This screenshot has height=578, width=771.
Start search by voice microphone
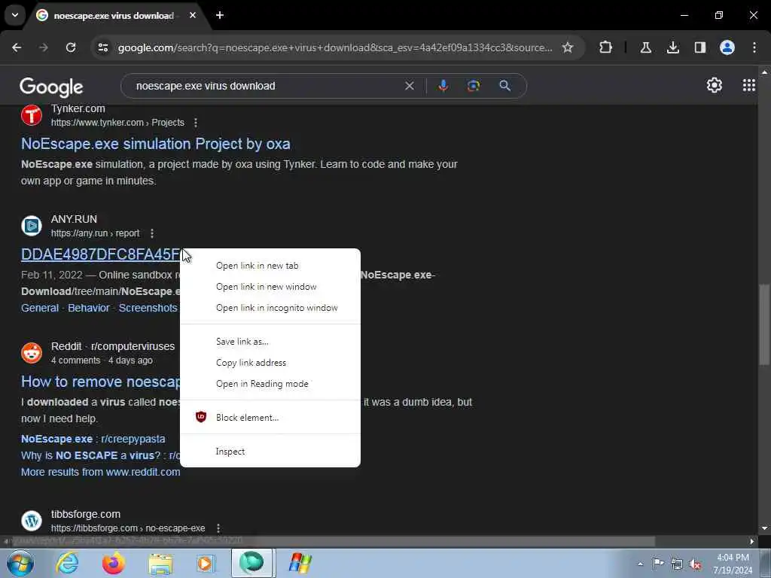click(x=443, y=86)
